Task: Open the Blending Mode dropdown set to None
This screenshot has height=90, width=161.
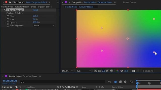Action: [x=44, y=25]
